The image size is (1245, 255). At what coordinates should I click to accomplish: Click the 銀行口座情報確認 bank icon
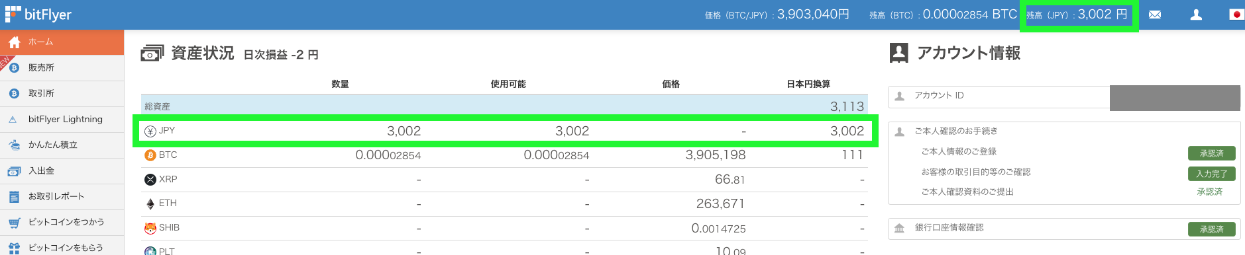tap(899, 229)
